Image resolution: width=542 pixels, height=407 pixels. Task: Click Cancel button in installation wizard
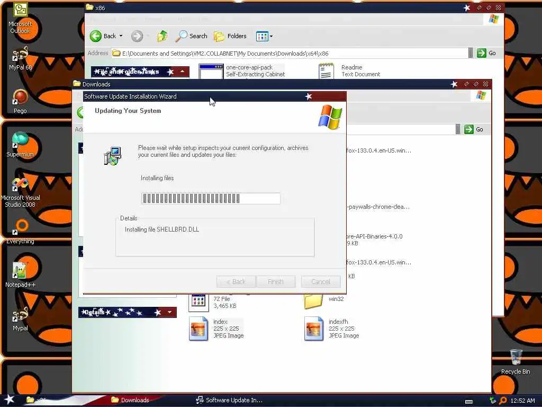321,282
